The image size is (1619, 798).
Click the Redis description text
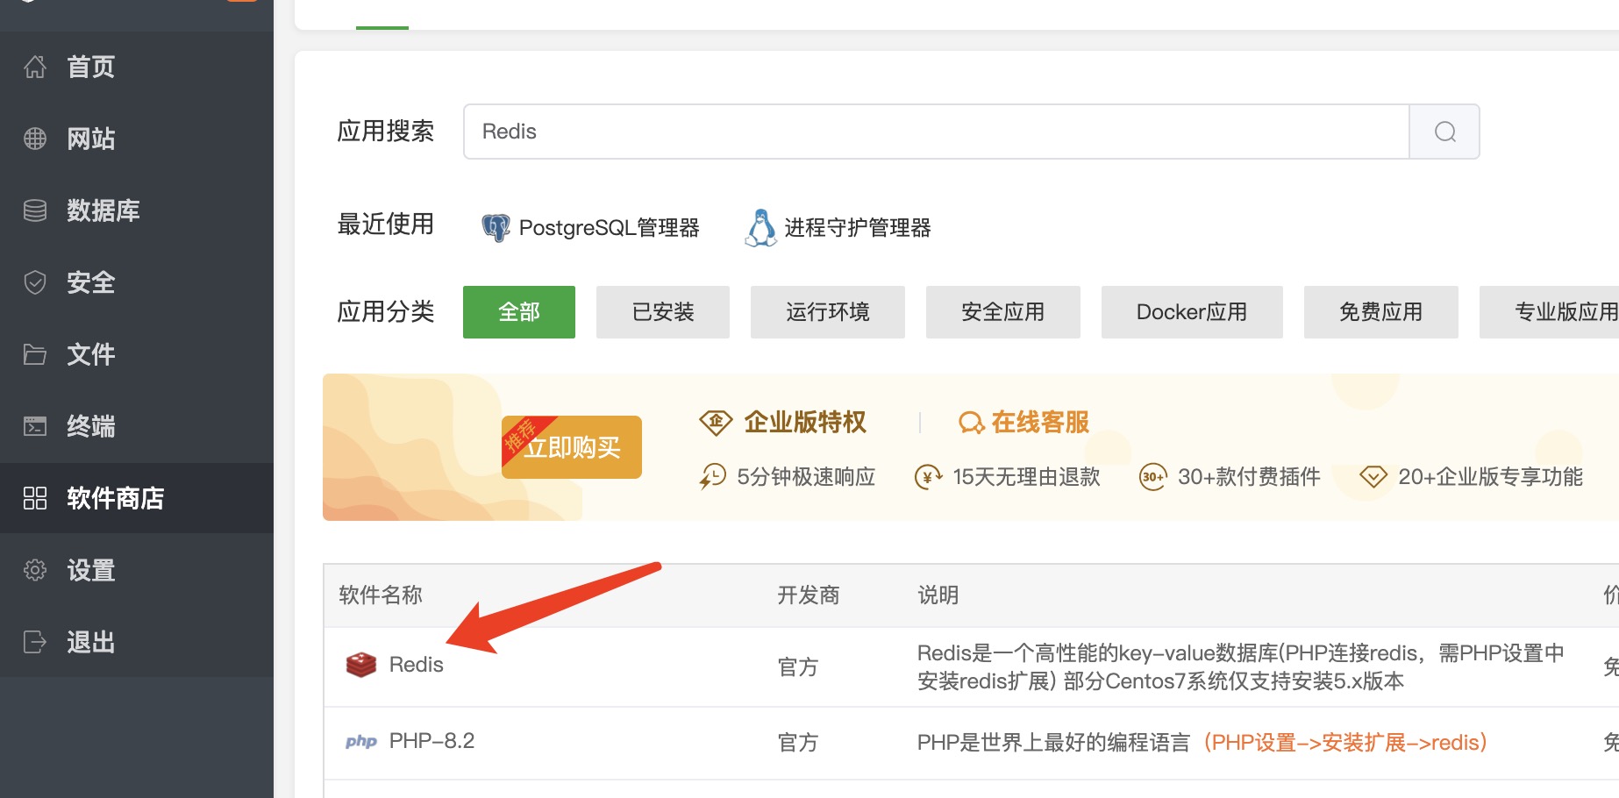(x=1240, y=667)
